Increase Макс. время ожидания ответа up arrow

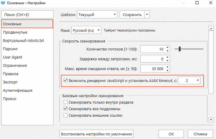167,67
